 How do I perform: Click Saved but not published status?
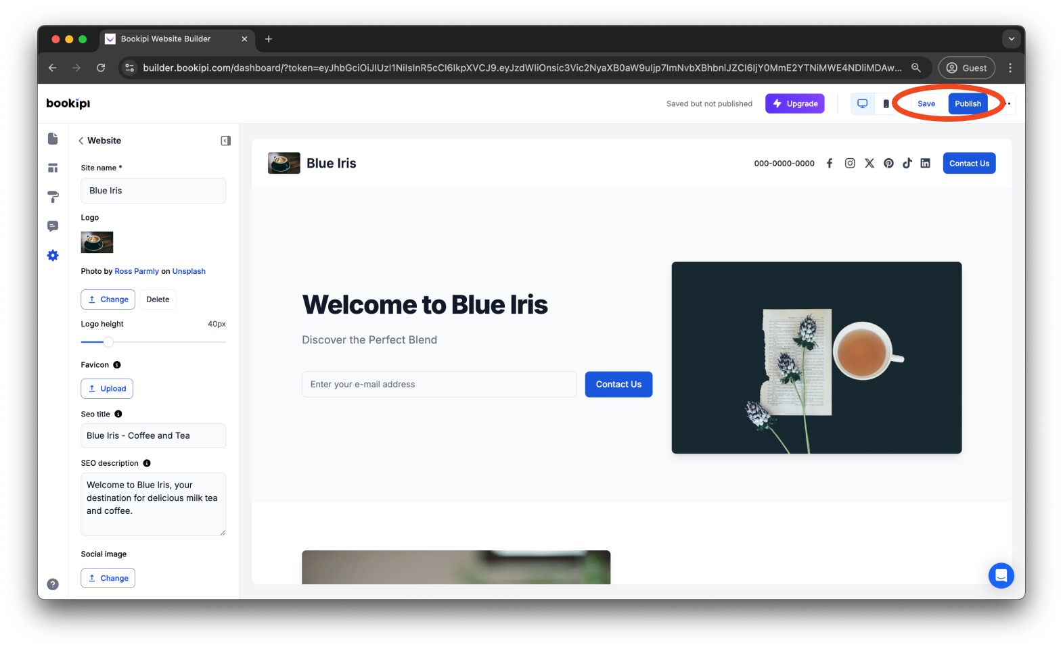pos(709,103)
